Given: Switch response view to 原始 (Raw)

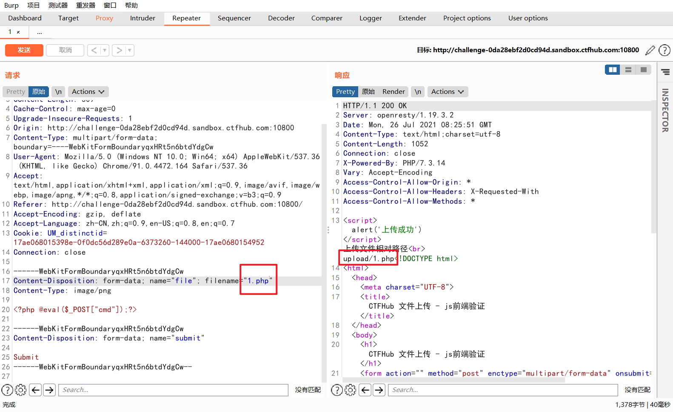Looking at the screenshot, I should [x=368, y=92].
